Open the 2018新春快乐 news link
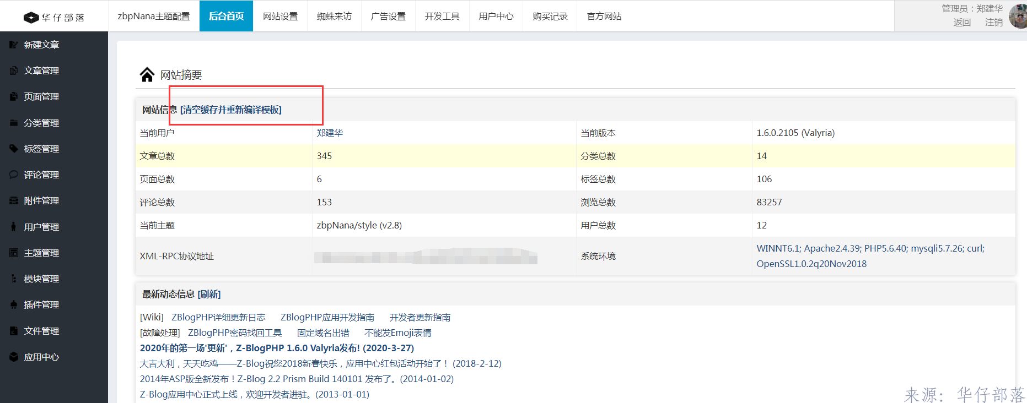The width and height of the screenshot is (1027, 403). tap(320, 363)
